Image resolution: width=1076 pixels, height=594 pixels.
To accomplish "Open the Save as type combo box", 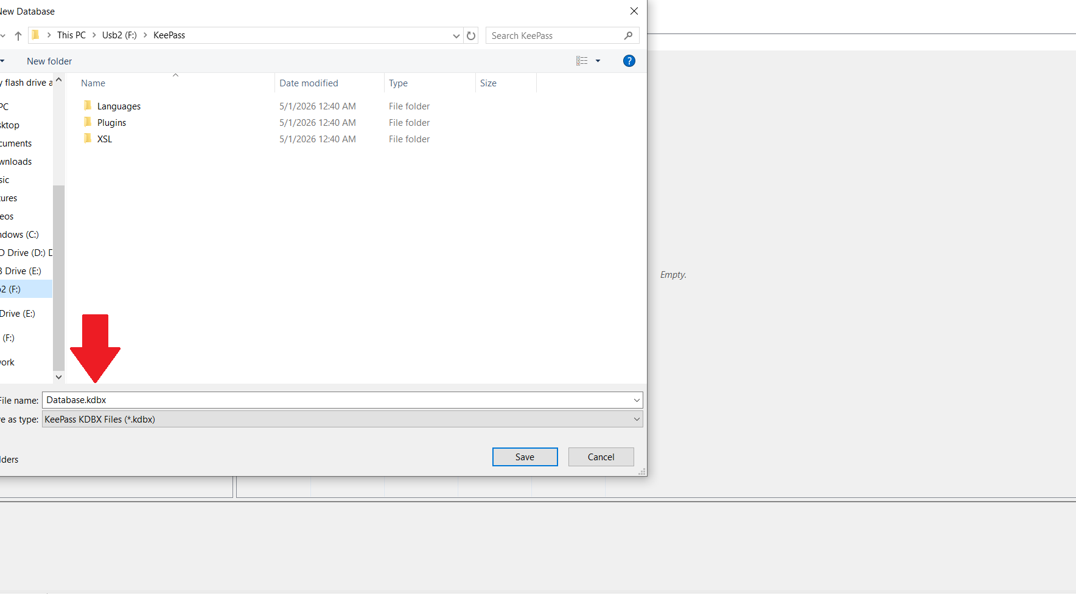I will (x=342, y=419).
